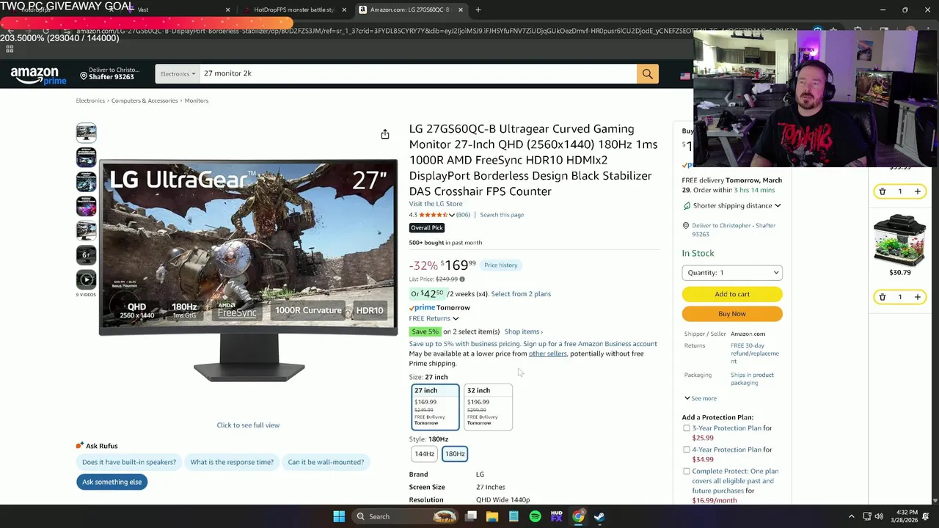The image size is (939, 528).
Task: Open Task View in the taskbar
Action: (x=471, y=516)
